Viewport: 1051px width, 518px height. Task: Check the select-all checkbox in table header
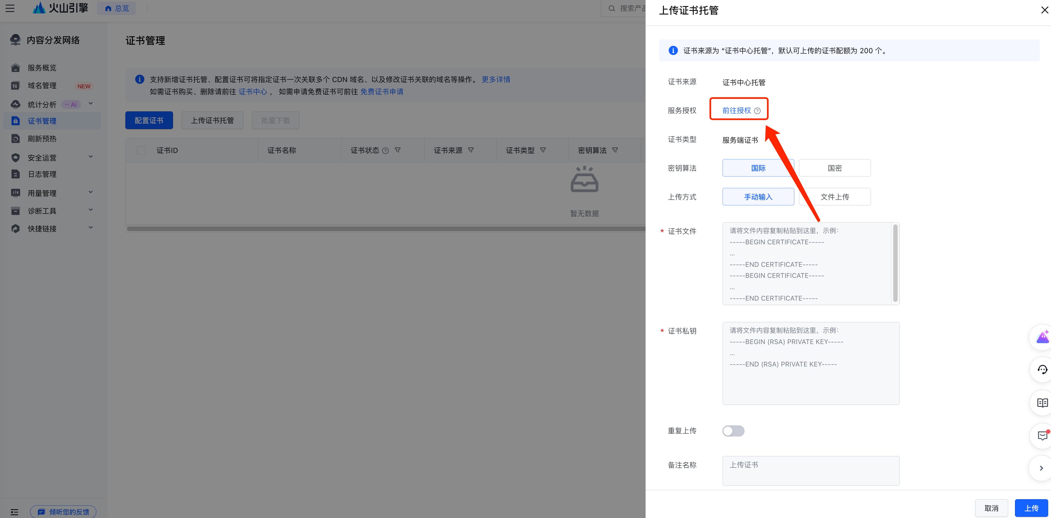tap(141, 150)
